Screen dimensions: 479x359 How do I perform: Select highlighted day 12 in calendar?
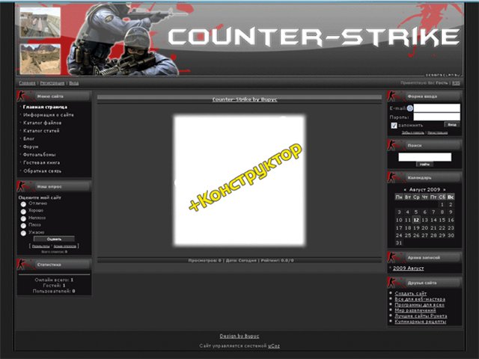416,220
